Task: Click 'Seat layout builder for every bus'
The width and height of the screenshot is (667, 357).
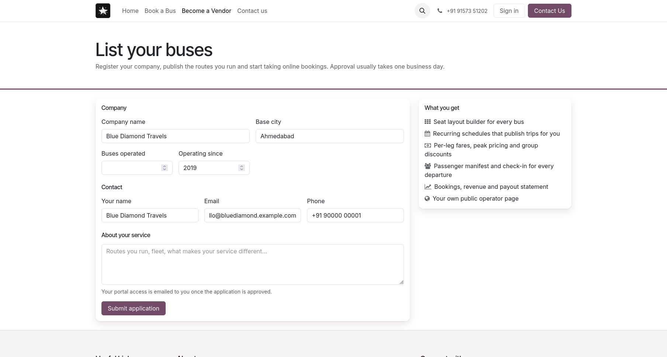Action: (478, 122)
